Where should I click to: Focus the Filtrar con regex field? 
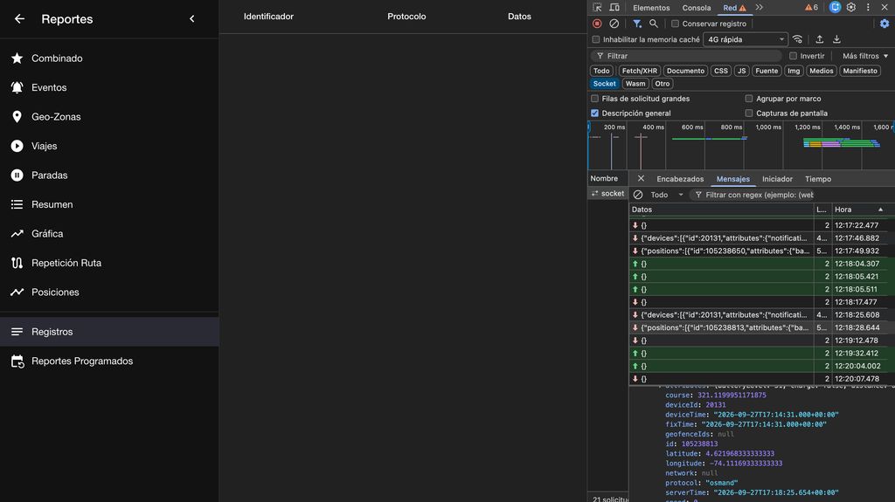753,195
